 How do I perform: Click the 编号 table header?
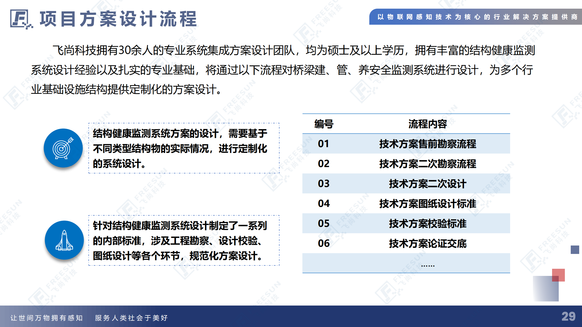324,124
